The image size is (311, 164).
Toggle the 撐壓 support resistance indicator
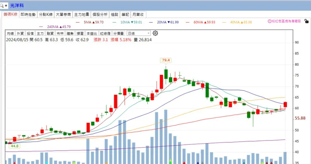(x=80, y=33)
